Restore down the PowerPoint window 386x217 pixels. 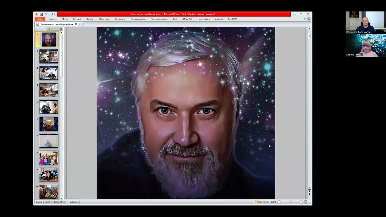[301, 14]
